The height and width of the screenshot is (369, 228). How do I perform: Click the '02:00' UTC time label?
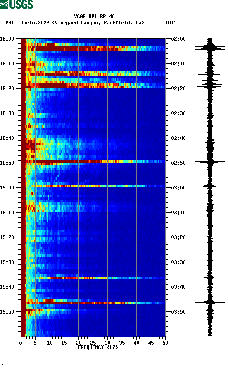(178, 39)
